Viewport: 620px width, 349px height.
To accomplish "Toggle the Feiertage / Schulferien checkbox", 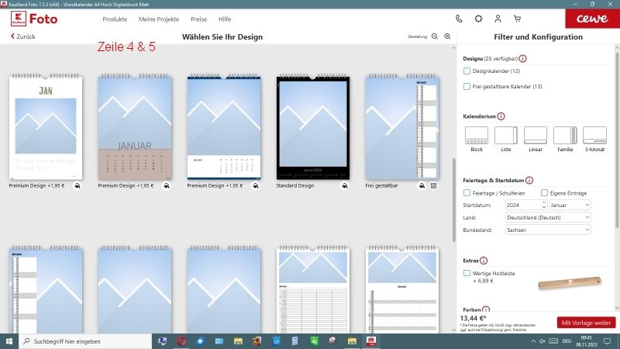I will [467, 192].
